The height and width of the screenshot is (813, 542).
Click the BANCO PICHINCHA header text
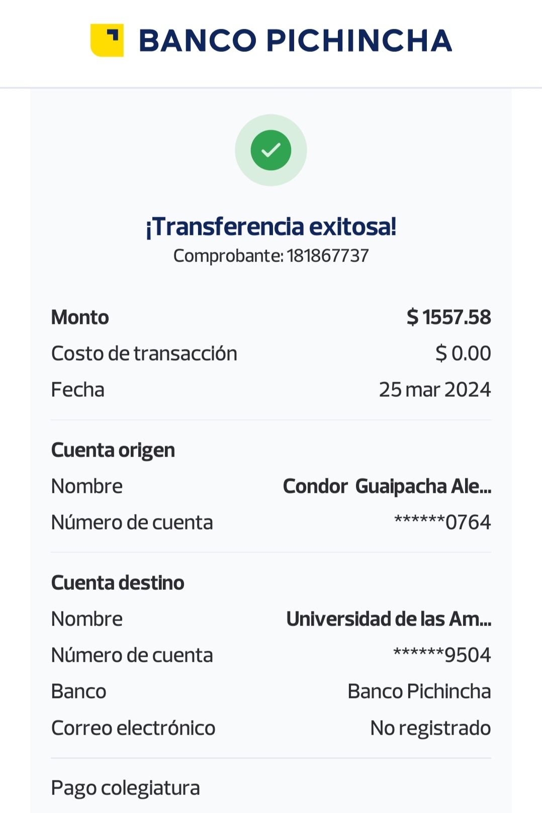295,41
